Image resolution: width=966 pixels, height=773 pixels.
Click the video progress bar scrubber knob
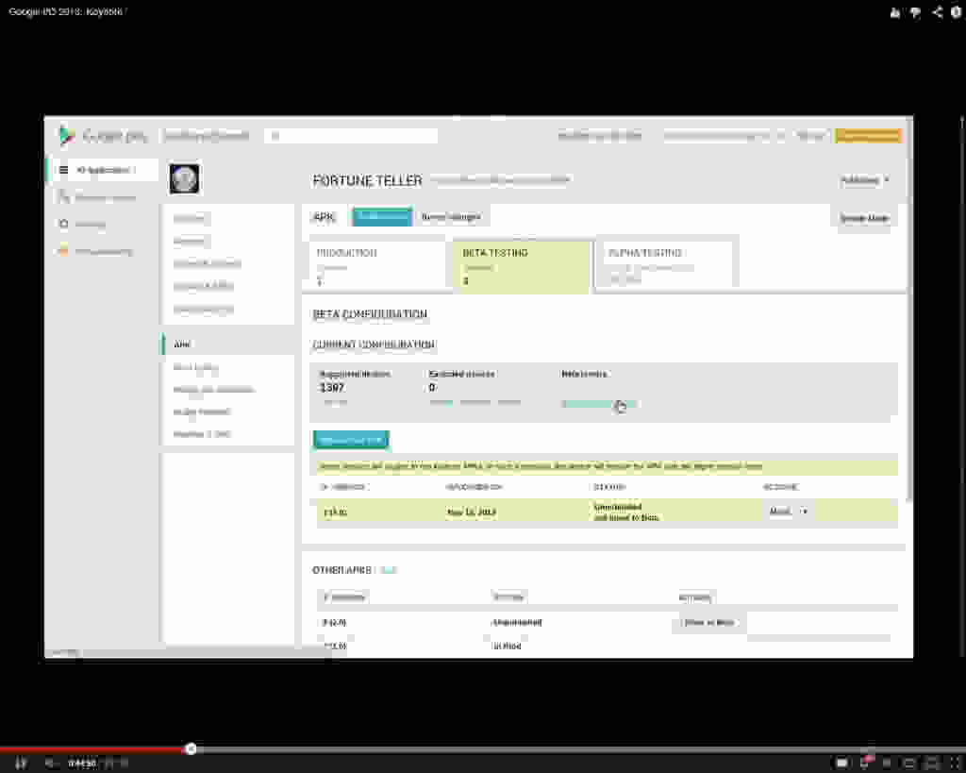[x=191, y=749]
